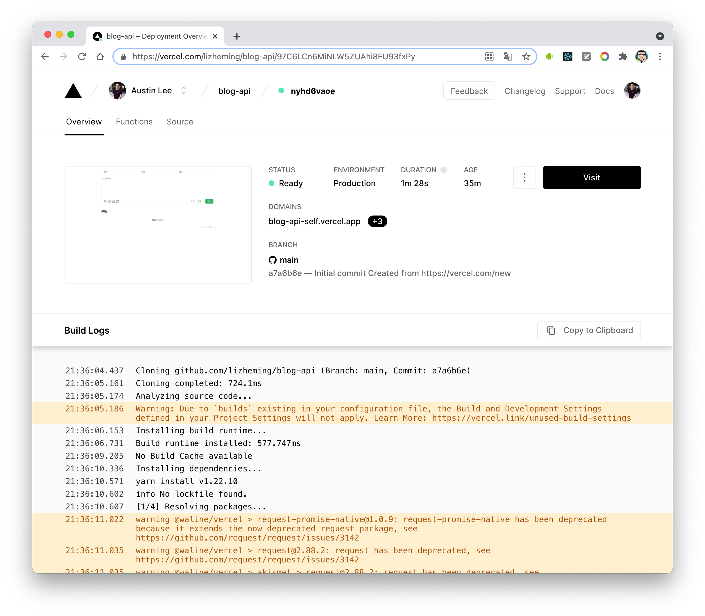Click the Google Translate icon in address bar
The image size is (705, 616).
click(x=508, y=57)
